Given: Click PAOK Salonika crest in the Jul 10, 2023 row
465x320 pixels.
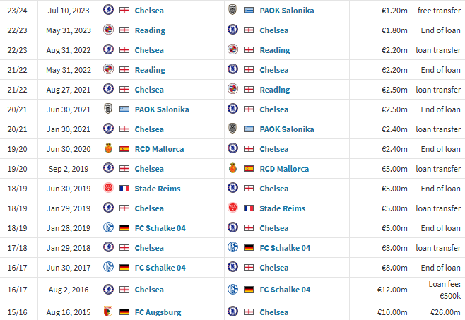Looking at the screenshot, I should click(x=232, y=10).
